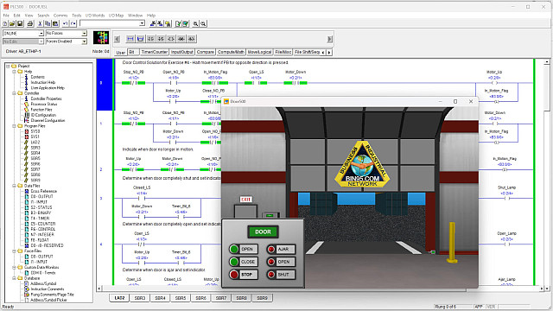Open B3 - BINARY data file
The width and height of the screenshot is (553, 311).
click(41, 213)
